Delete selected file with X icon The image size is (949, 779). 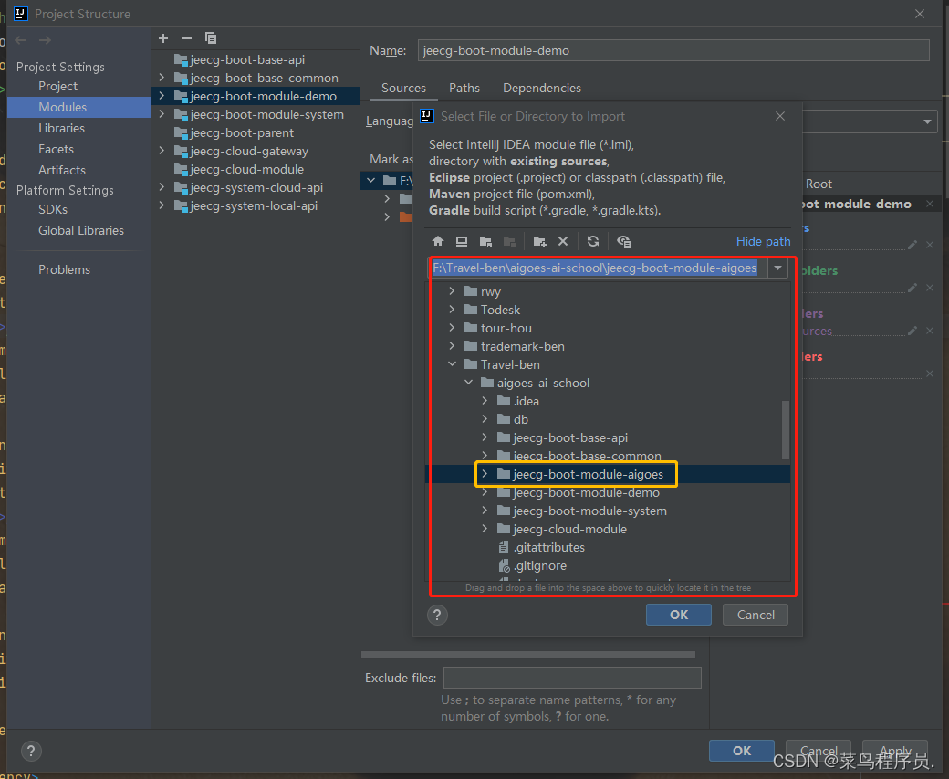pos(563,241)
